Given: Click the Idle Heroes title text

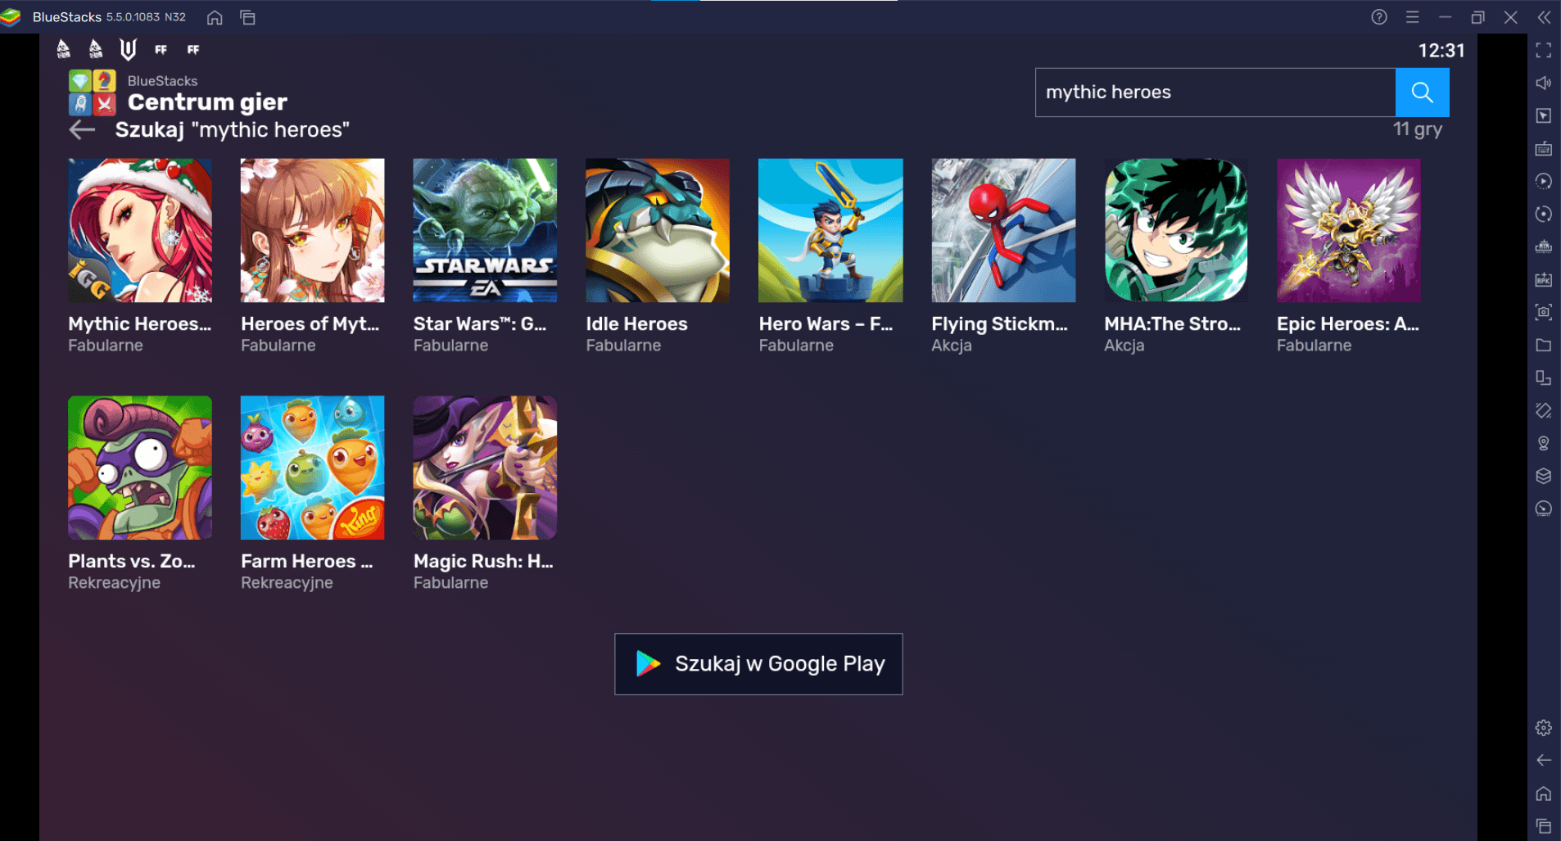Looking at the screenshot, I should click(636, 324).
